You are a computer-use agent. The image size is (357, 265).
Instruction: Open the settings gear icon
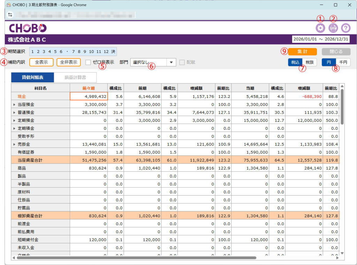click(320, 28)
